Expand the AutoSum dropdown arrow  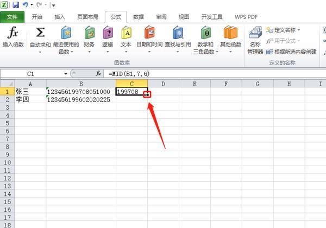click(40, 52)
